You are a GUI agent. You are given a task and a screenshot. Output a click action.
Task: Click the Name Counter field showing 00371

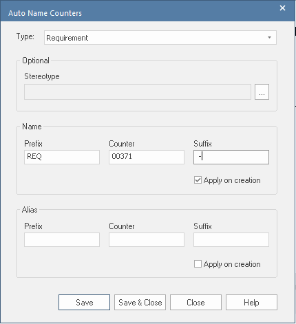[x=147, y=157]
